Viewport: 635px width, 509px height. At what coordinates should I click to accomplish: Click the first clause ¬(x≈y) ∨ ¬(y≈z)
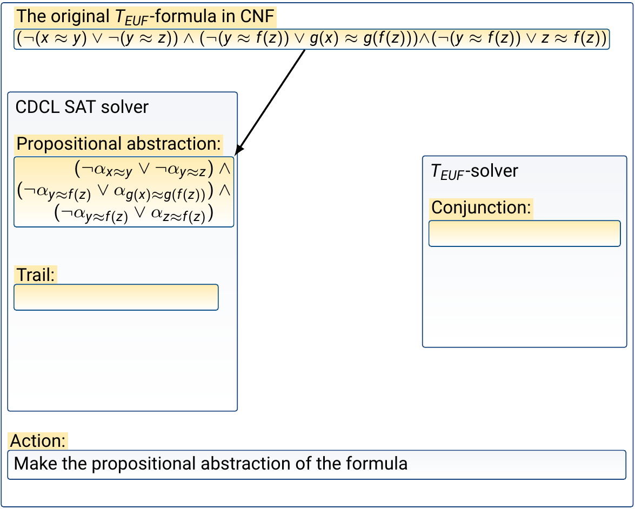97,39
